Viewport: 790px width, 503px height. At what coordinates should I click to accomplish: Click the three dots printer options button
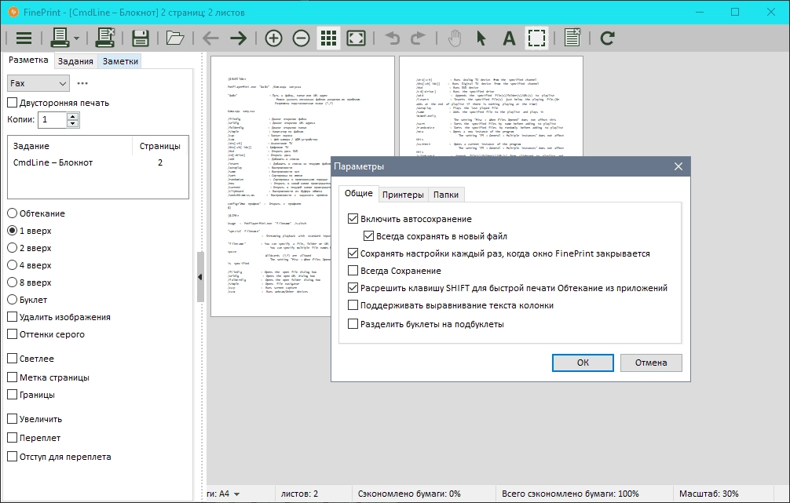(82, 84)
